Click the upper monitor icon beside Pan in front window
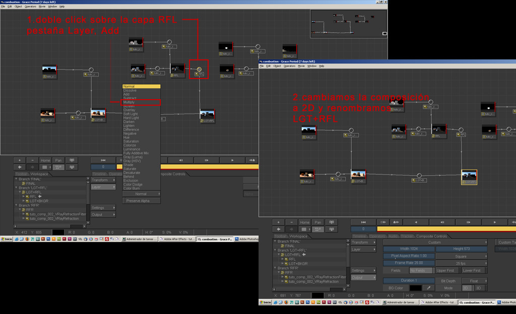Viewport: 516px width, 314px height. [x=332, y=222]
